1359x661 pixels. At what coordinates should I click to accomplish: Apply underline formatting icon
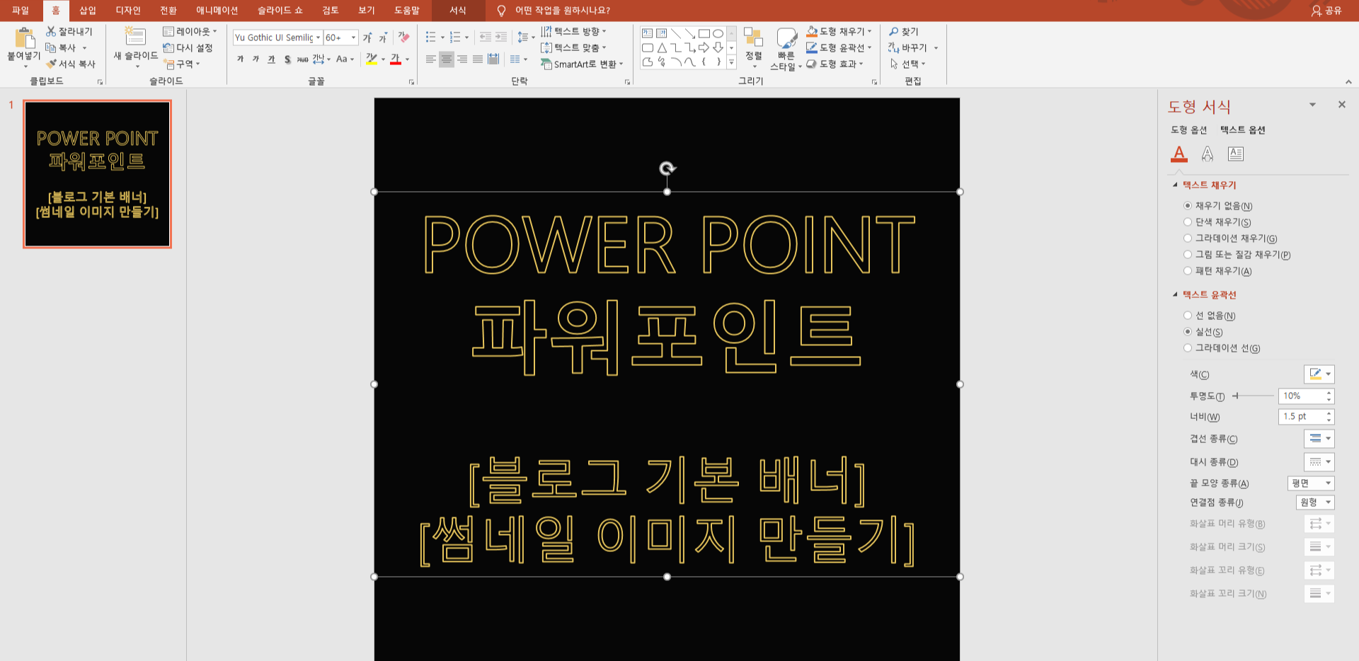(x=272, y=59)
